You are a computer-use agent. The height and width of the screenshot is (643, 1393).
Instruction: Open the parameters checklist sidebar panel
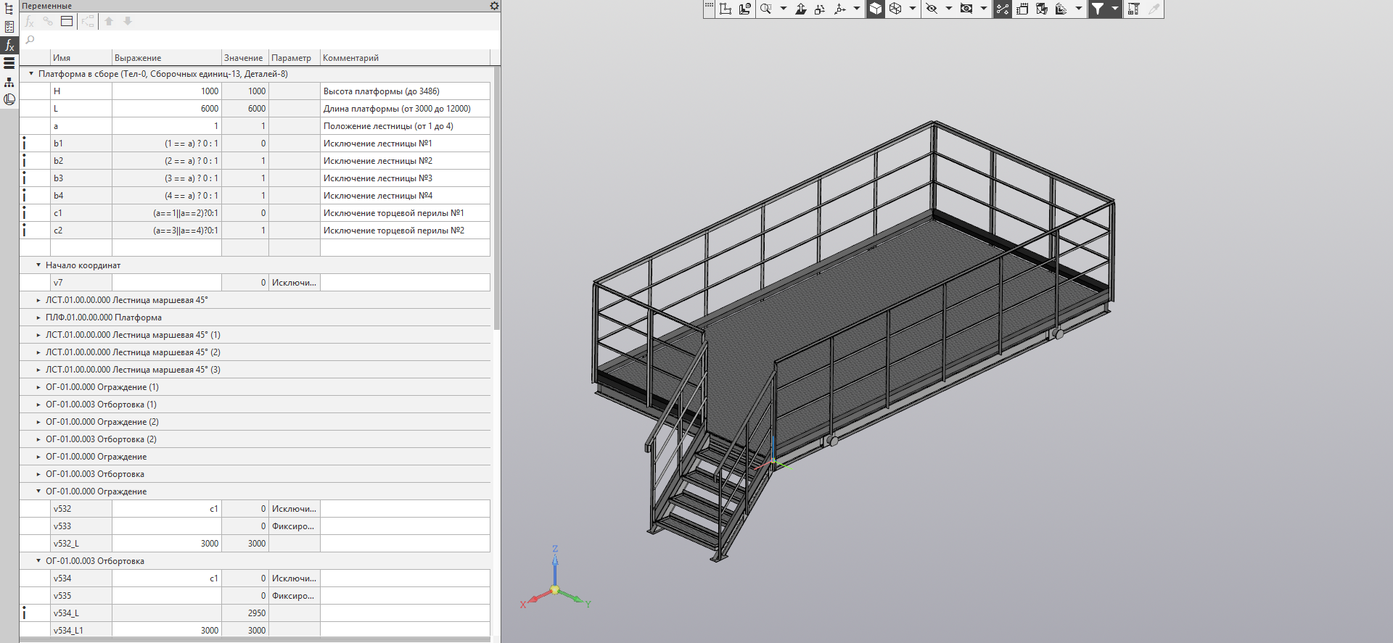9,27
